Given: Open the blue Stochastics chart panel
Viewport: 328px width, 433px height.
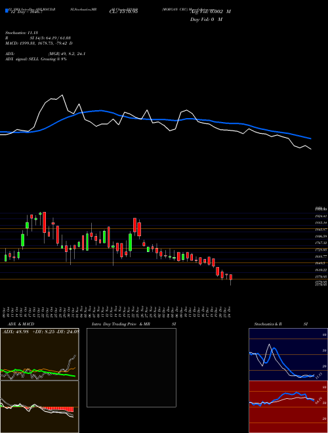Looking at the screenshot, I should click(288, 354).
